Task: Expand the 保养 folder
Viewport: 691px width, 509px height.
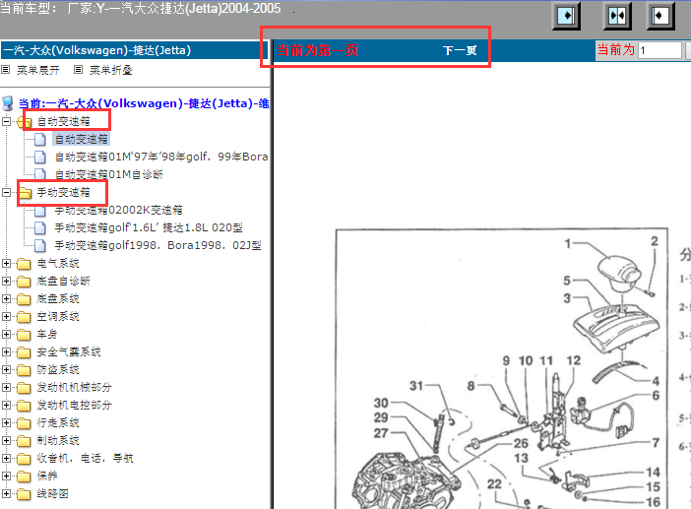Action: [x=6, y=476]
